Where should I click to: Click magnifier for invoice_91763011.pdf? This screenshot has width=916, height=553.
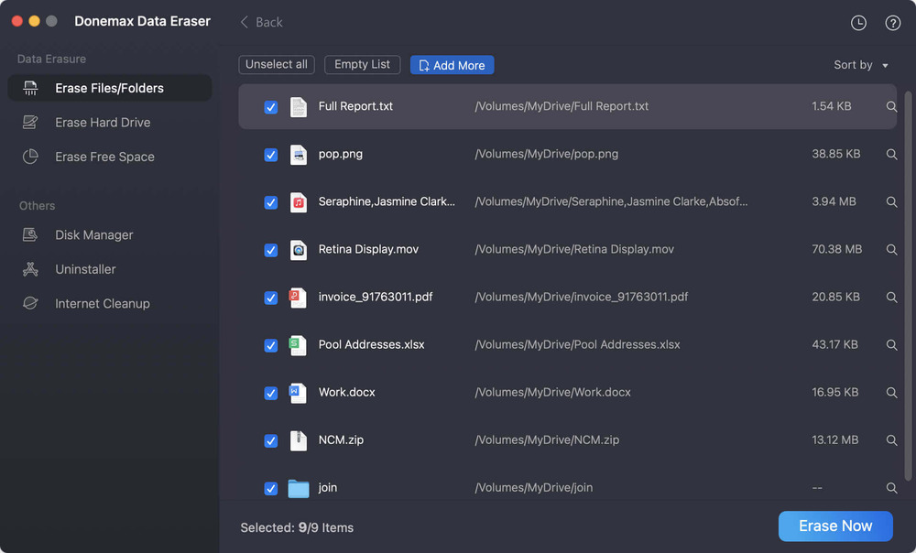[891, 298]
